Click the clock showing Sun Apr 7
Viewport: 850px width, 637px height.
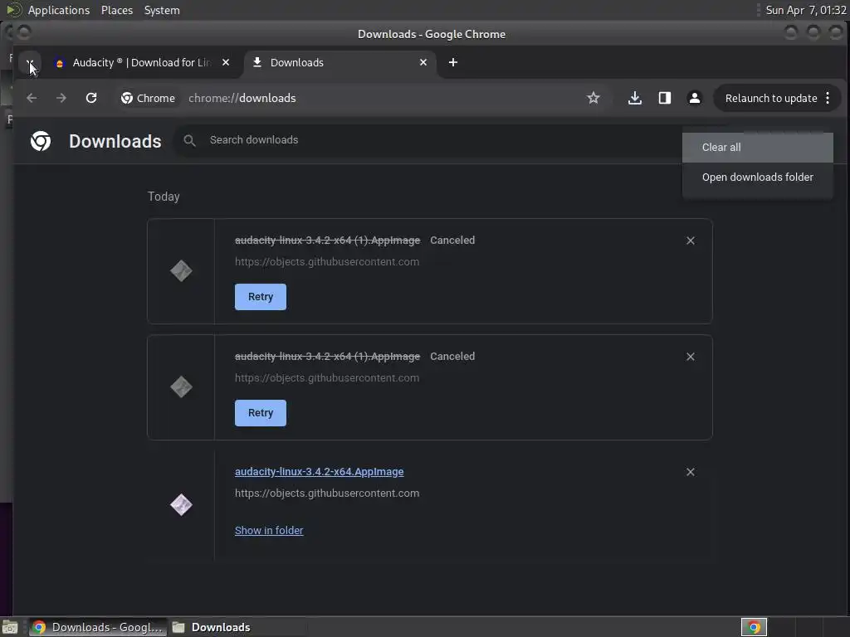[x=805, y=10]
